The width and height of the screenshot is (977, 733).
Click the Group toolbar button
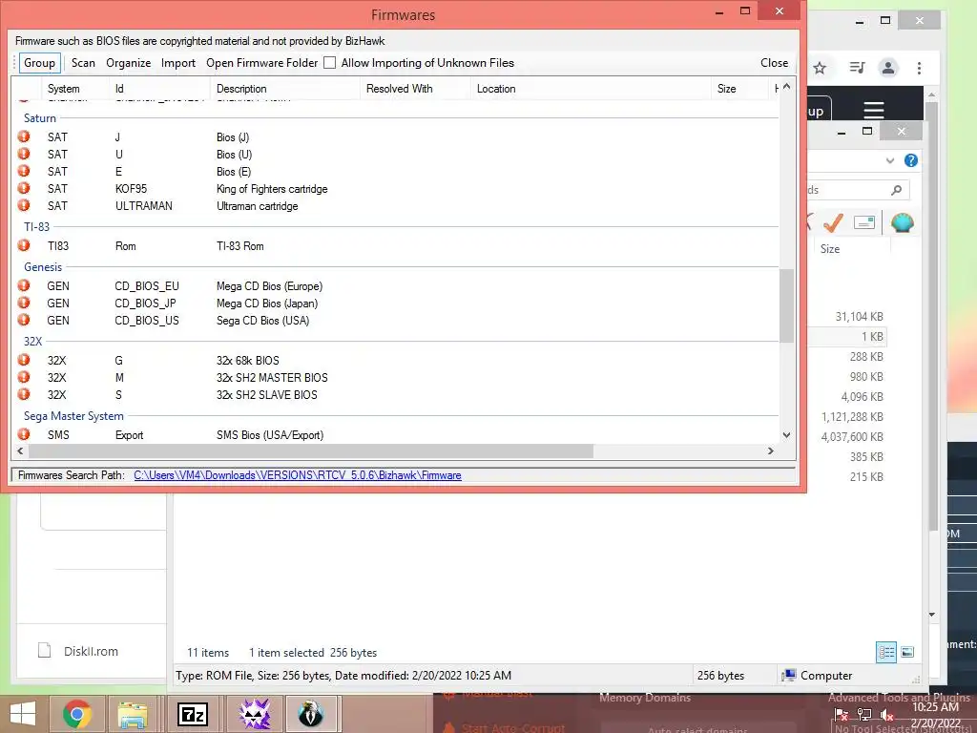click(x=39, y=63)
